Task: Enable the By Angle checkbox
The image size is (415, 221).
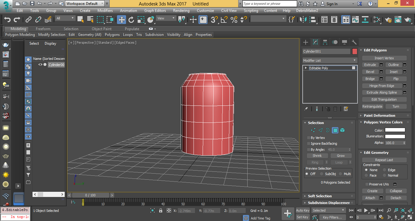Action: (x=309, y=150)
